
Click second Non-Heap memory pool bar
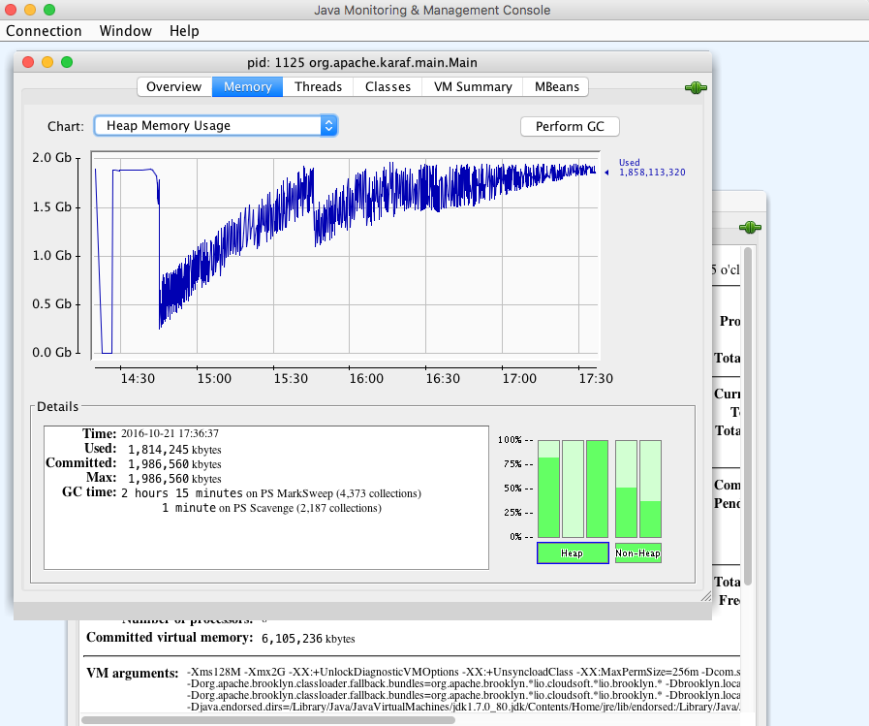[651, 489]
